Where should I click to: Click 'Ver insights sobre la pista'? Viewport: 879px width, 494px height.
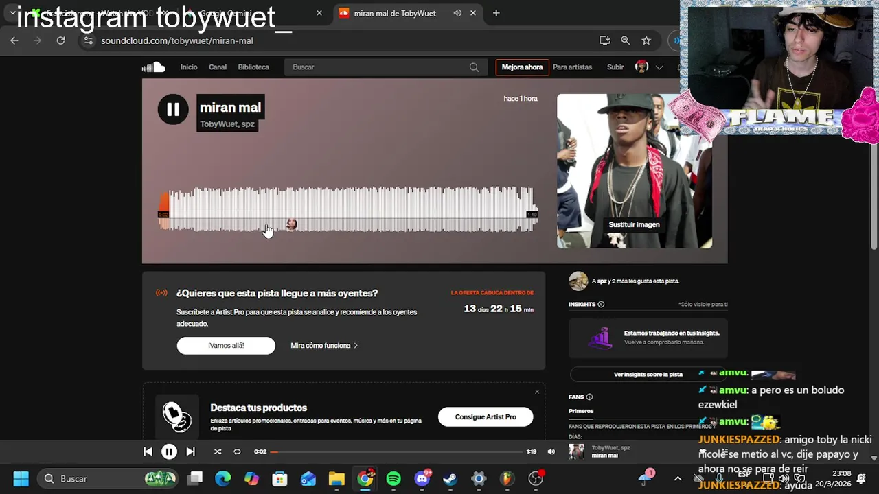(x=648, y=374)
